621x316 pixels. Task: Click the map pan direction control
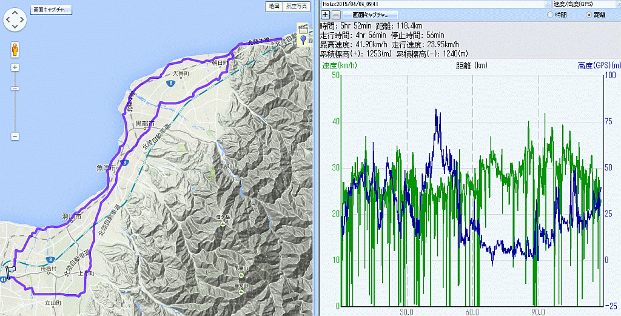click(x=15, y=21)
